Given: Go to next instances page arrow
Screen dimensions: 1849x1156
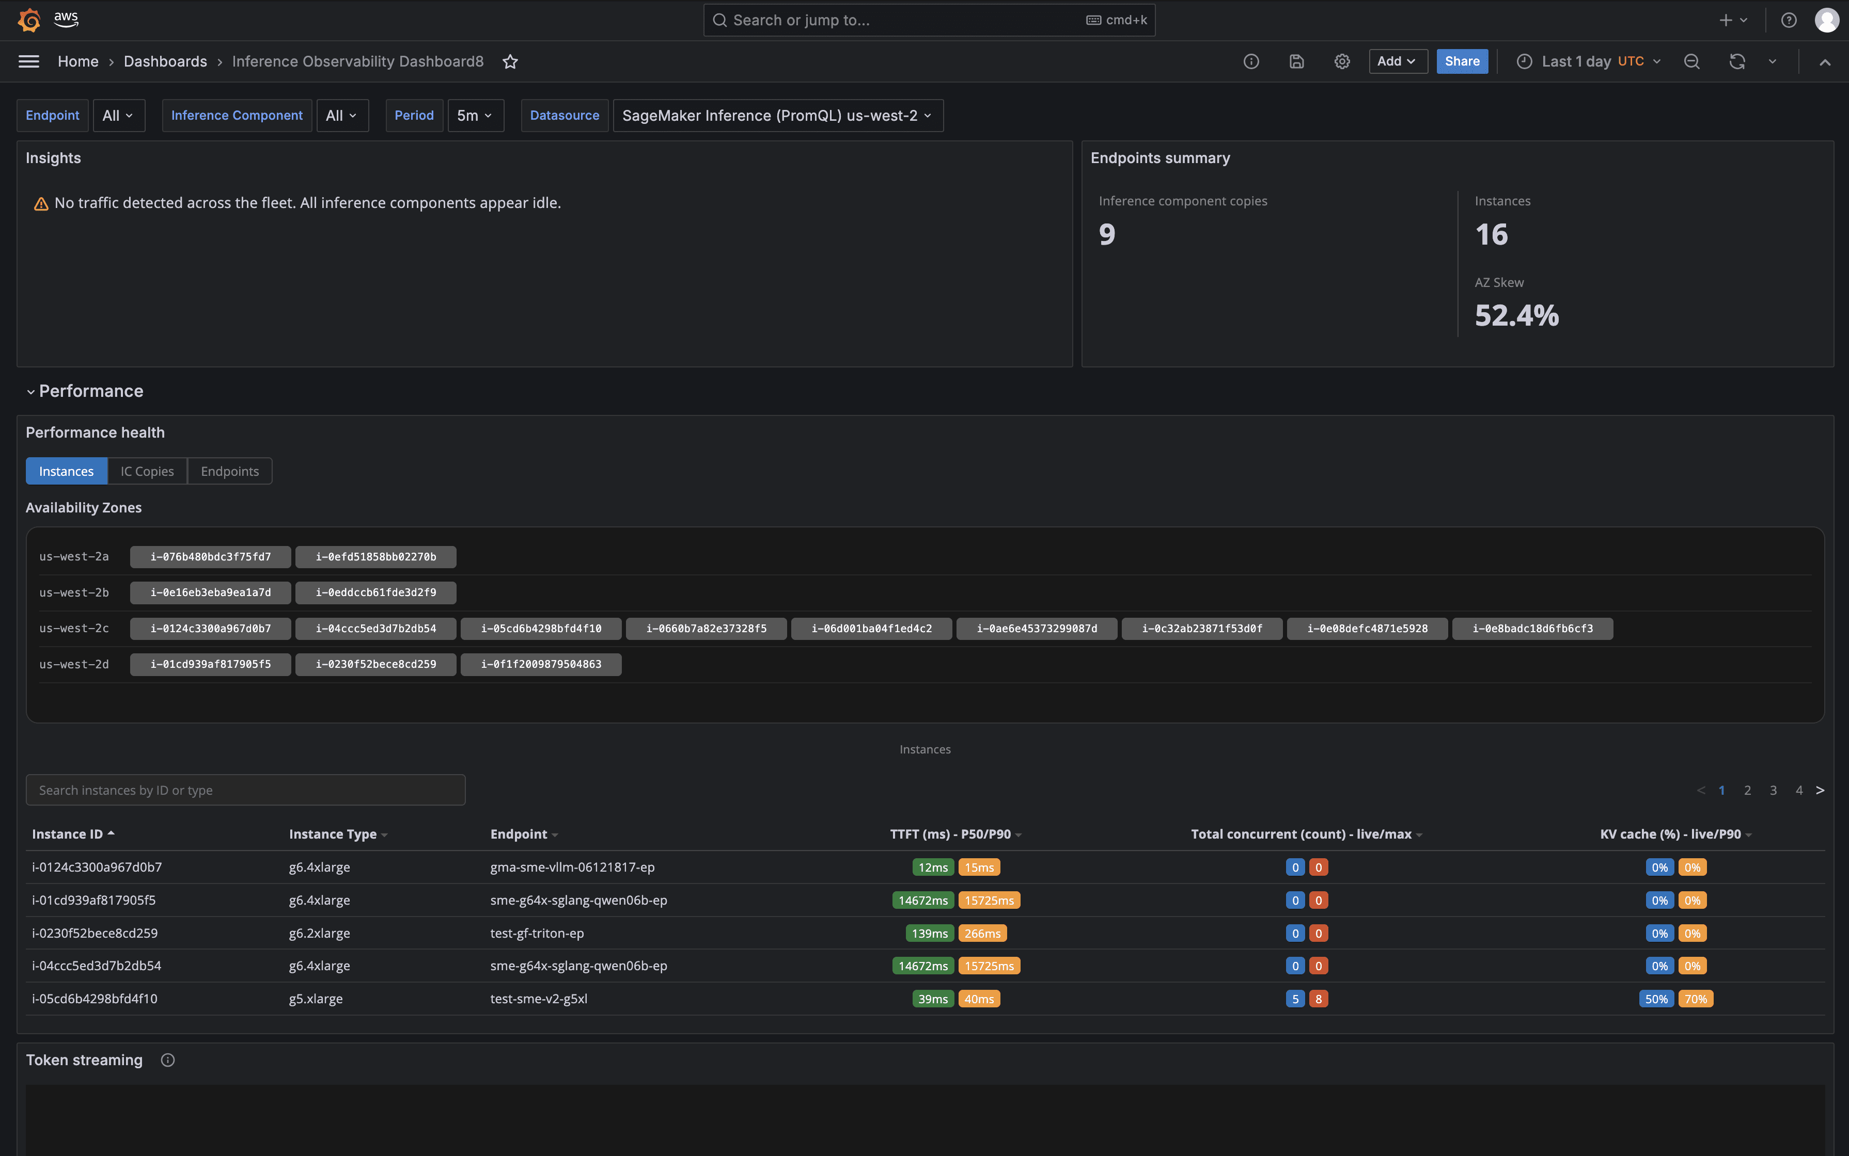Looking at the screenshot, I should click(1820, 790).
